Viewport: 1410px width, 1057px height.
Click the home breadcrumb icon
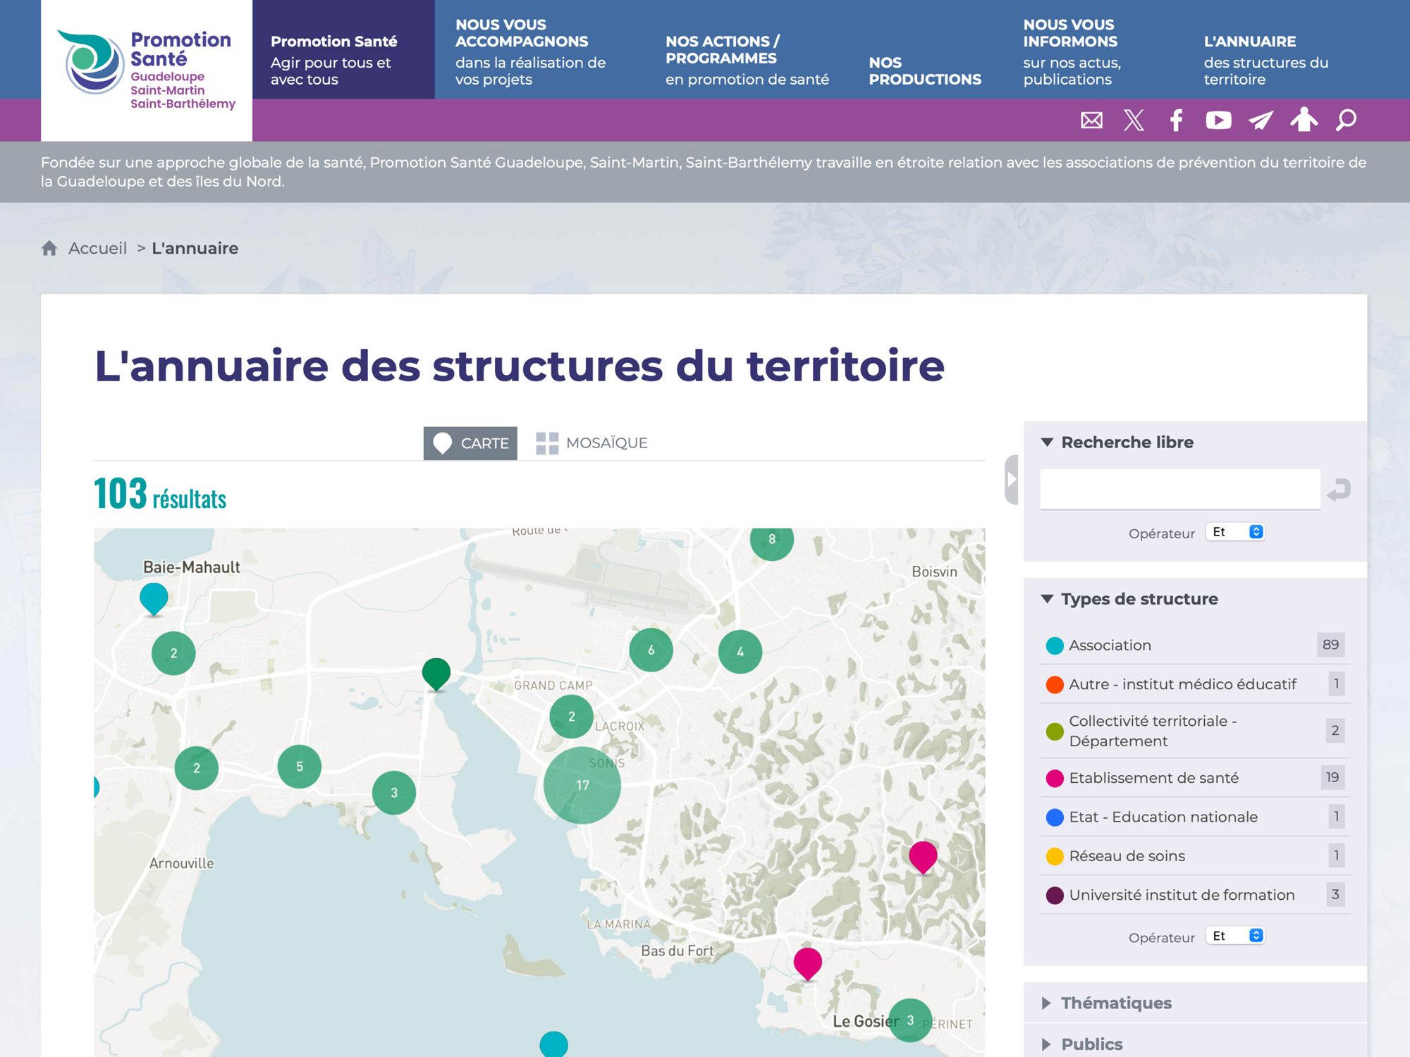(49, 248)
